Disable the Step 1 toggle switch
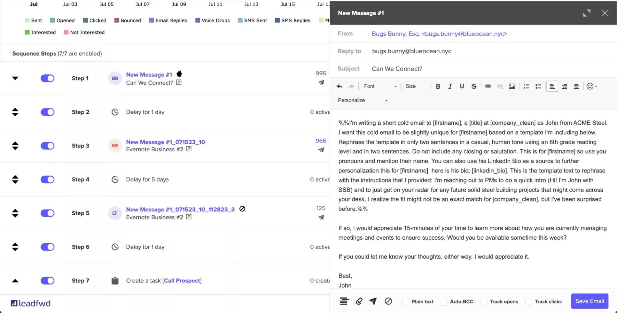617x313 pixels. (x=48, y=78)
